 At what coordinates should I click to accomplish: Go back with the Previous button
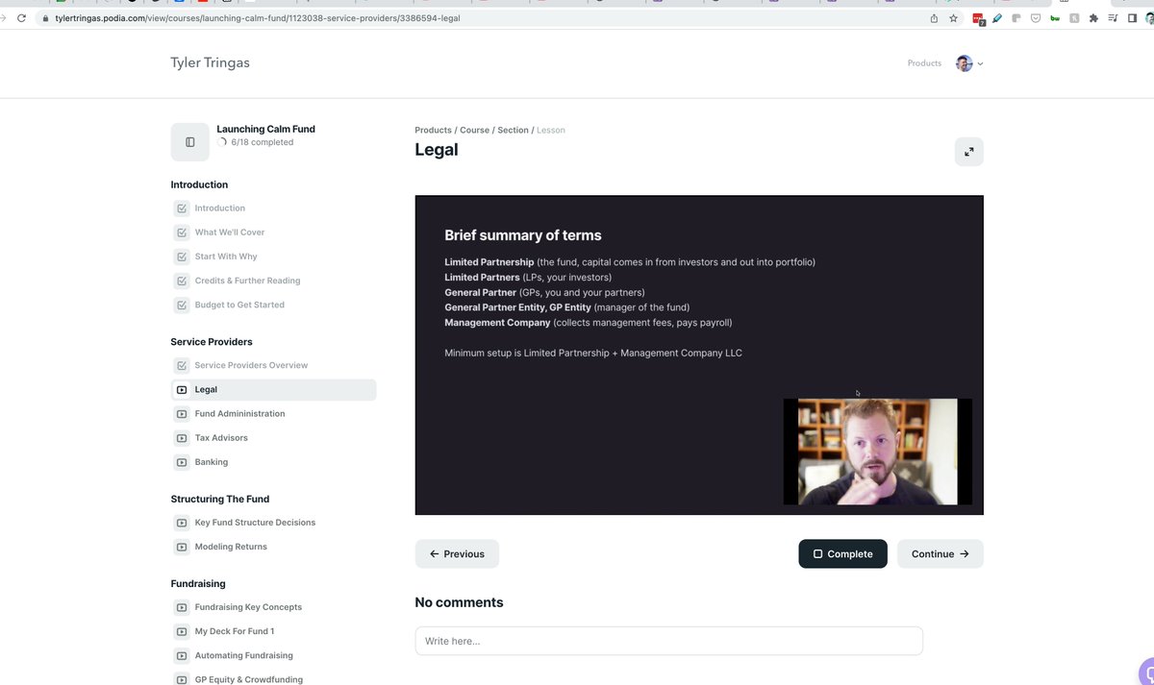pyautogui.click(x=457, y=554)
